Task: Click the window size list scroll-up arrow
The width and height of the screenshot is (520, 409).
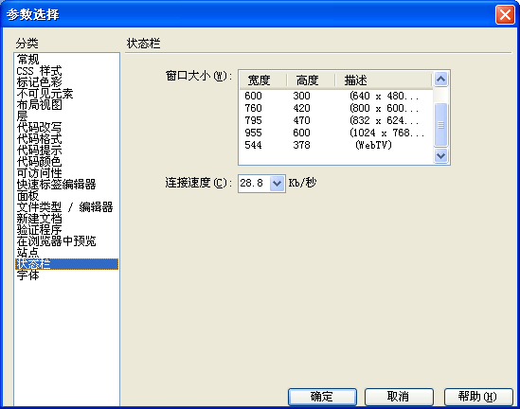Action: (440, 79)
